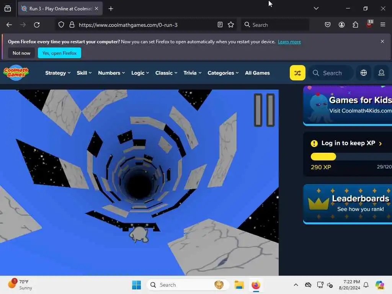Expand the Skill menu

tap(84, 73)
